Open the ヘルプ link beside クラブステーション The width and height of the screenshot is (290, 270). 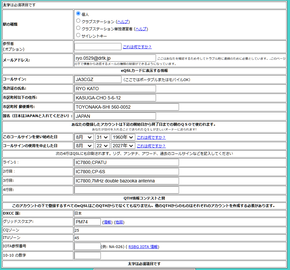tap(123, 22)
